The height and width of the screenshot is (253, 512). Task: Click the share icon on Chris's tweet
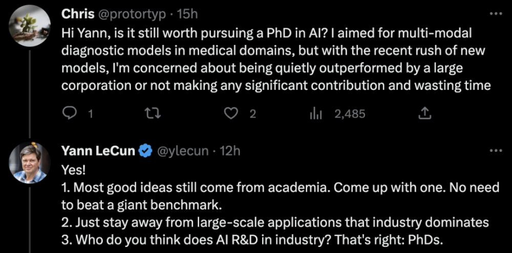(424, 114)
